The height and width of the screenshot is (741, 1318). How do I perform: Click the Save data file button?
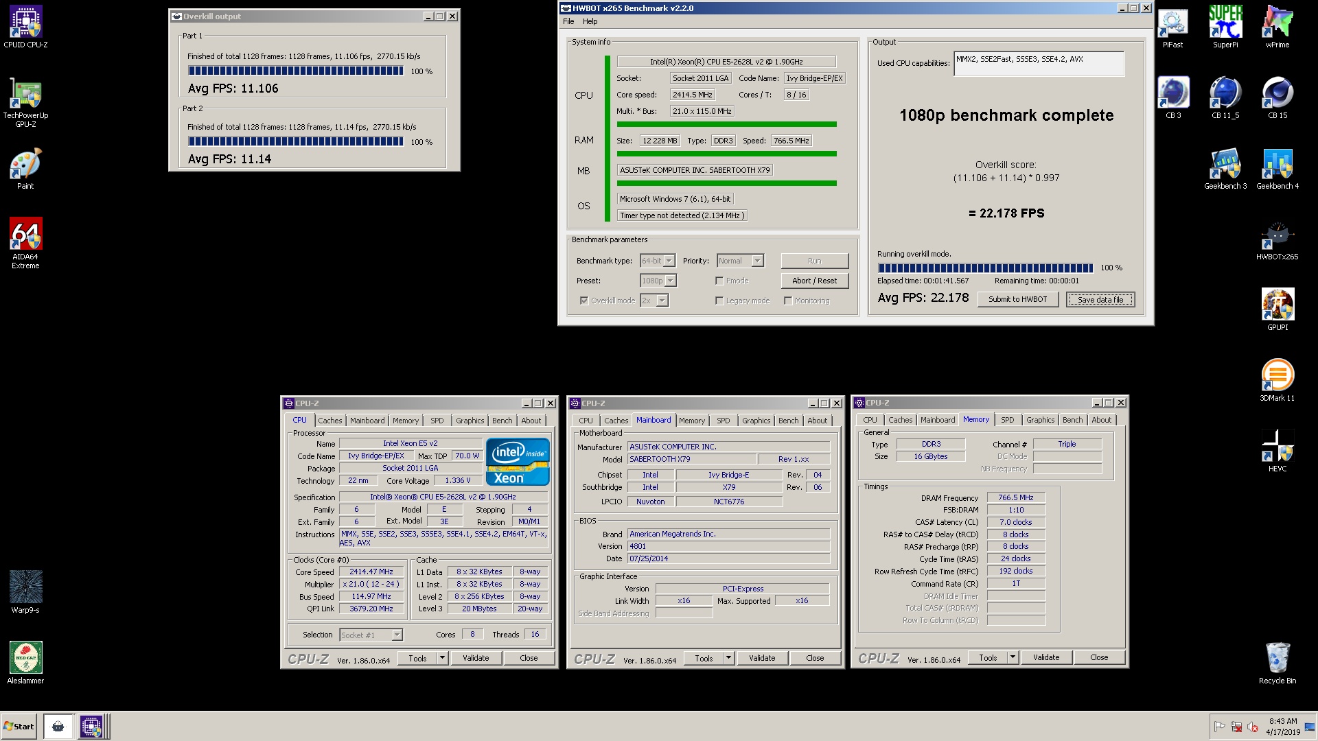click(x=1100, y=299)
